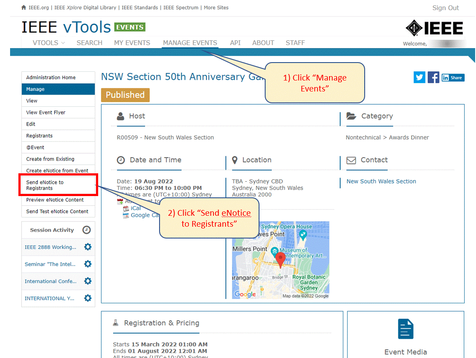Screen dimensions: 476x358
Task: Open IEEE 2888 Working session link
Action: [x=50, y=247]
